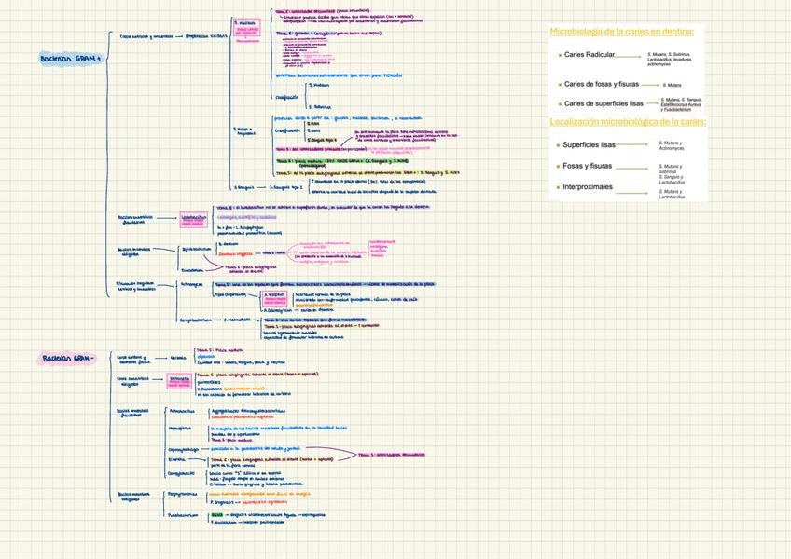Click the pink boxed 'Lactobacillus' node
The height and width of the screenshot is (559, 791).
tap(194, 220)
